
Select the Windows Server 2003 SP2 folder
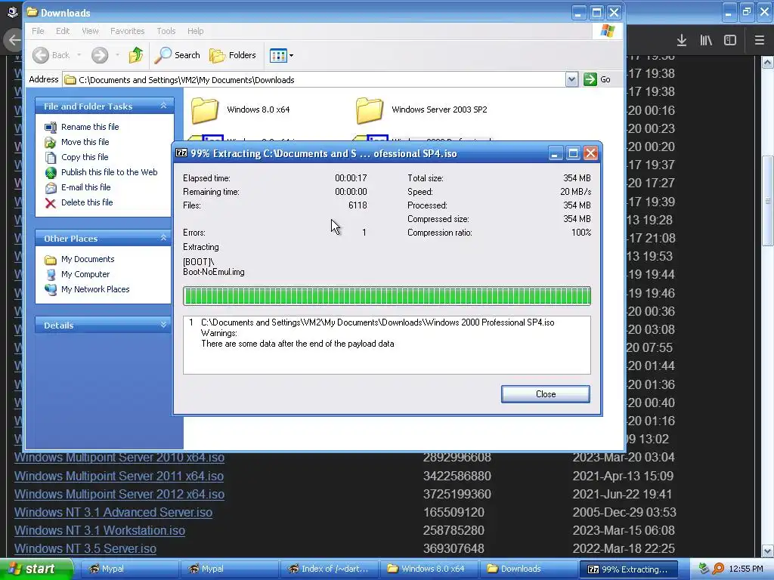click(422, 110)
